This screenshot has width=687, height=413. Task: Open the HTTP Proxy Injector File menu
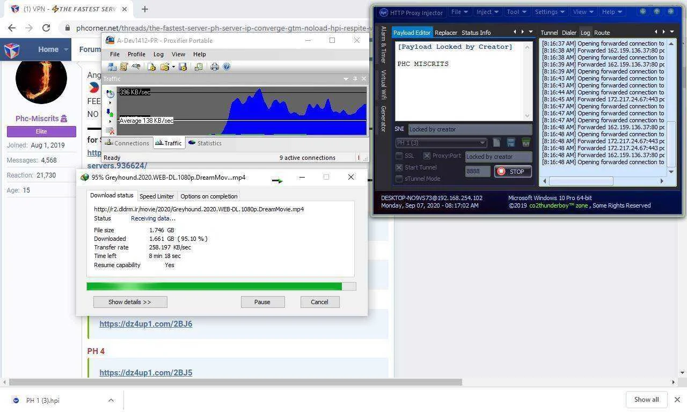point(459,12)
